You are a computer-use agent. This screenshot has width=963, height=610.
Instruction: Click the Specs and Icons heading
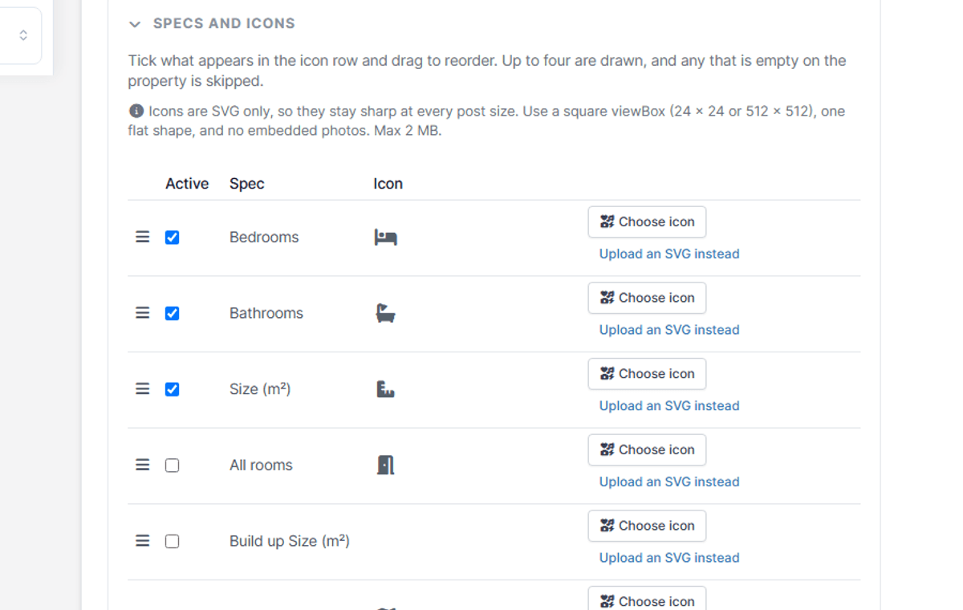point(224,23)
